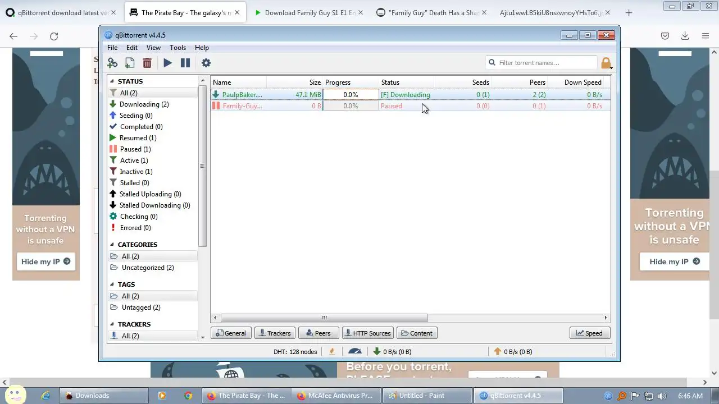The width and height of the screenshot is (719, 404).
Task: Open Untitled - Paint from taskbar
Action: point(427,395)
